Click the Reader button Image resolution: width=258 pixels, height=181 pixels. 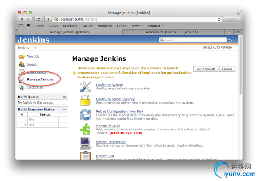point(231,19)
